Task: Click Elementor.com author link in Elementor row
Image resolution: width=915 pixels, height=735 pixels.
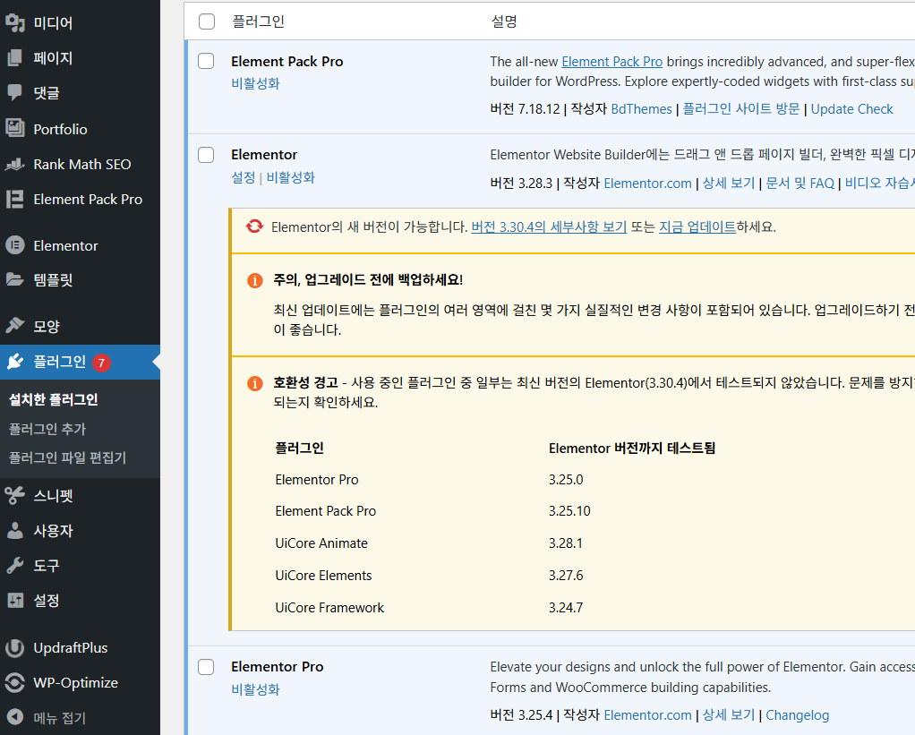Action: (647, 184)
